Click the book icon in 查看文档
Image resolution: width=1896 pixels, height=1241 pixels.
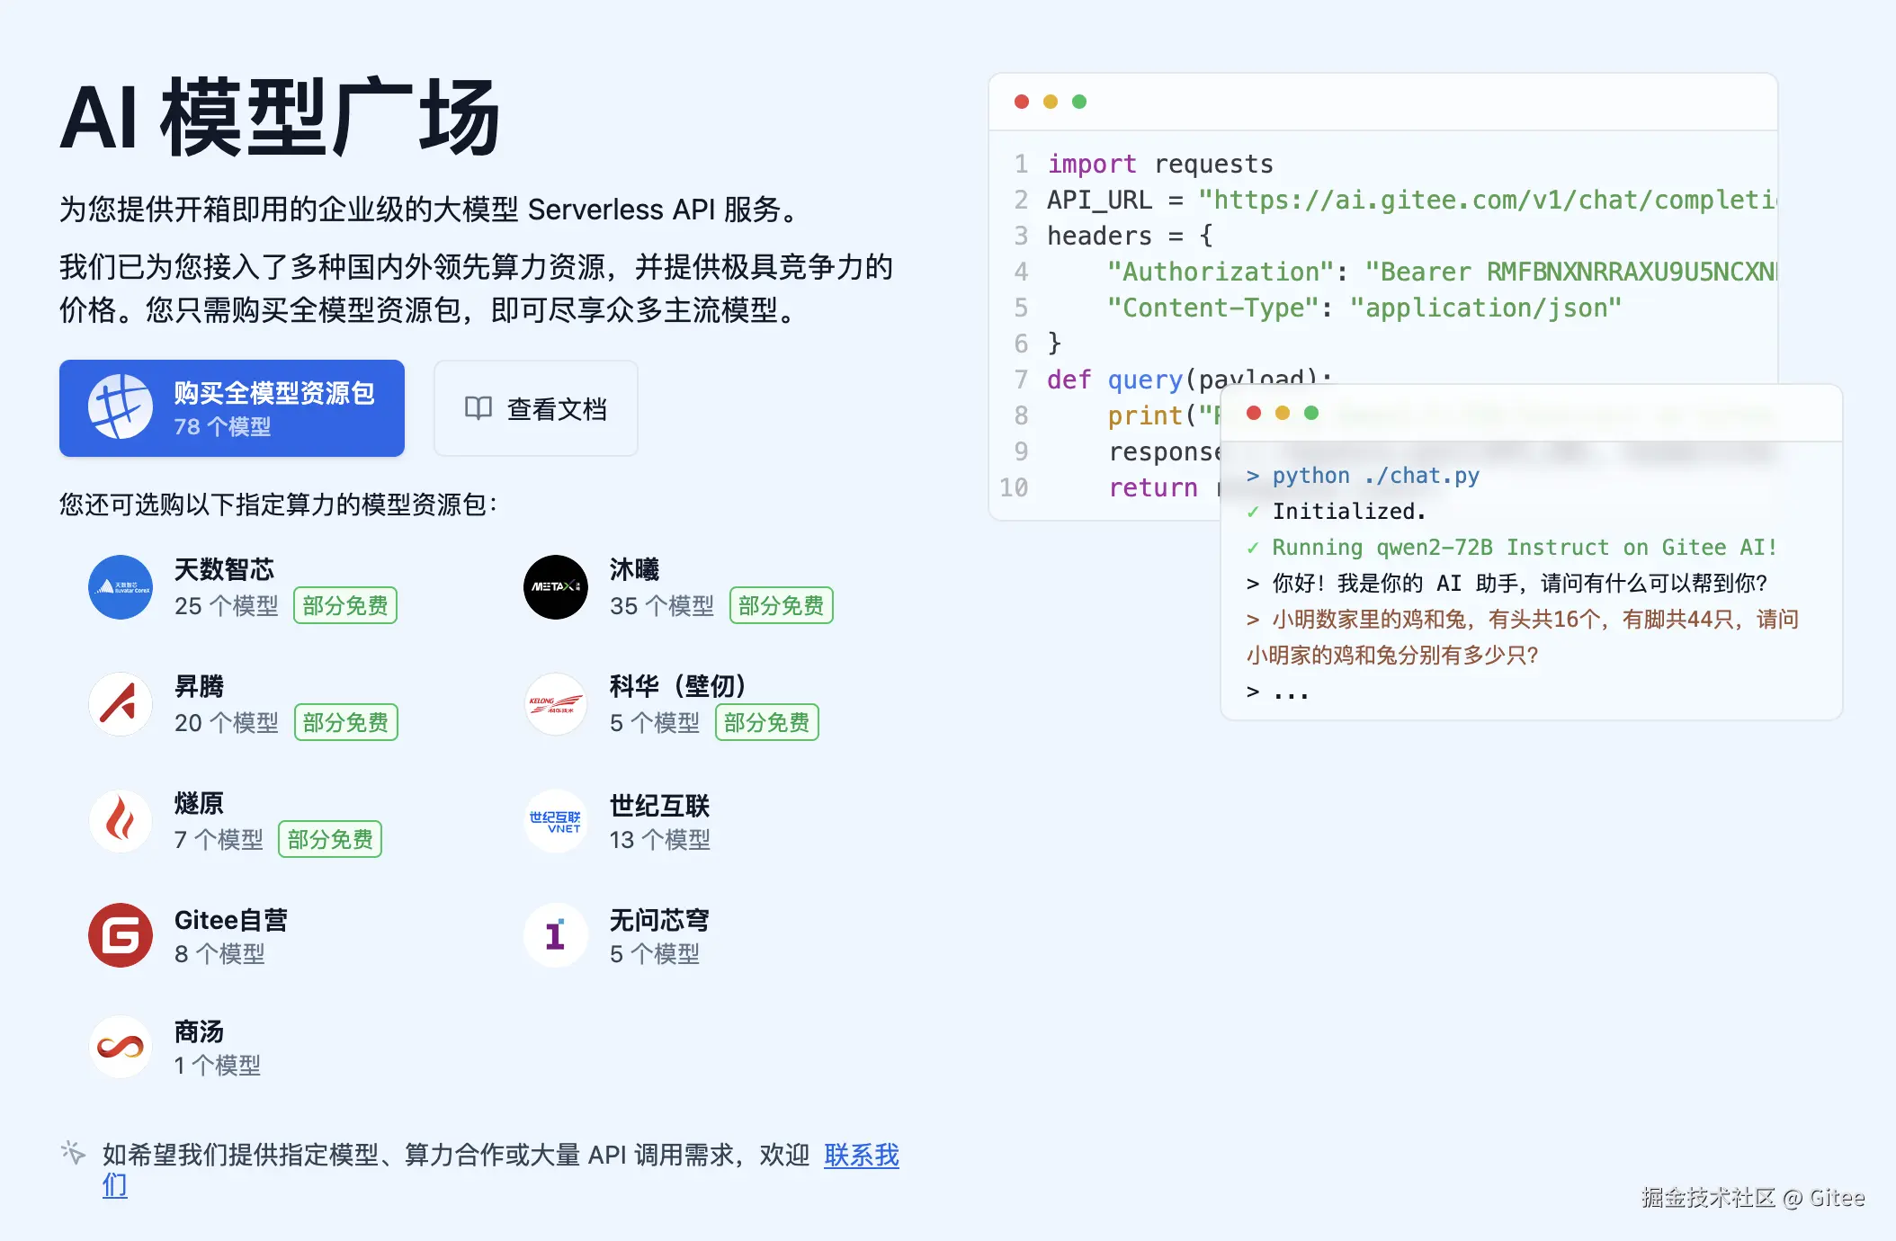tap(478, 408)
